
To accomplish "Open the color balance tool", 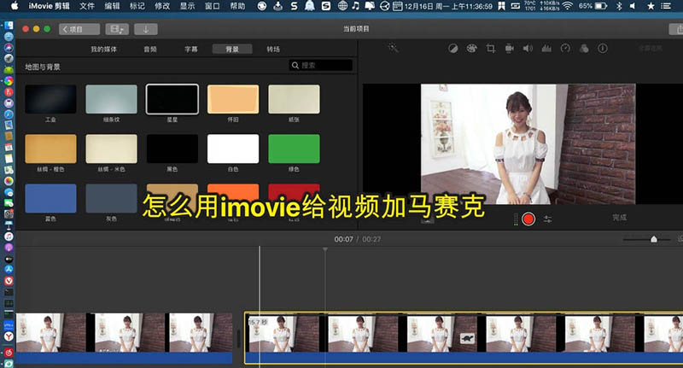I will (x=453, y=49).
